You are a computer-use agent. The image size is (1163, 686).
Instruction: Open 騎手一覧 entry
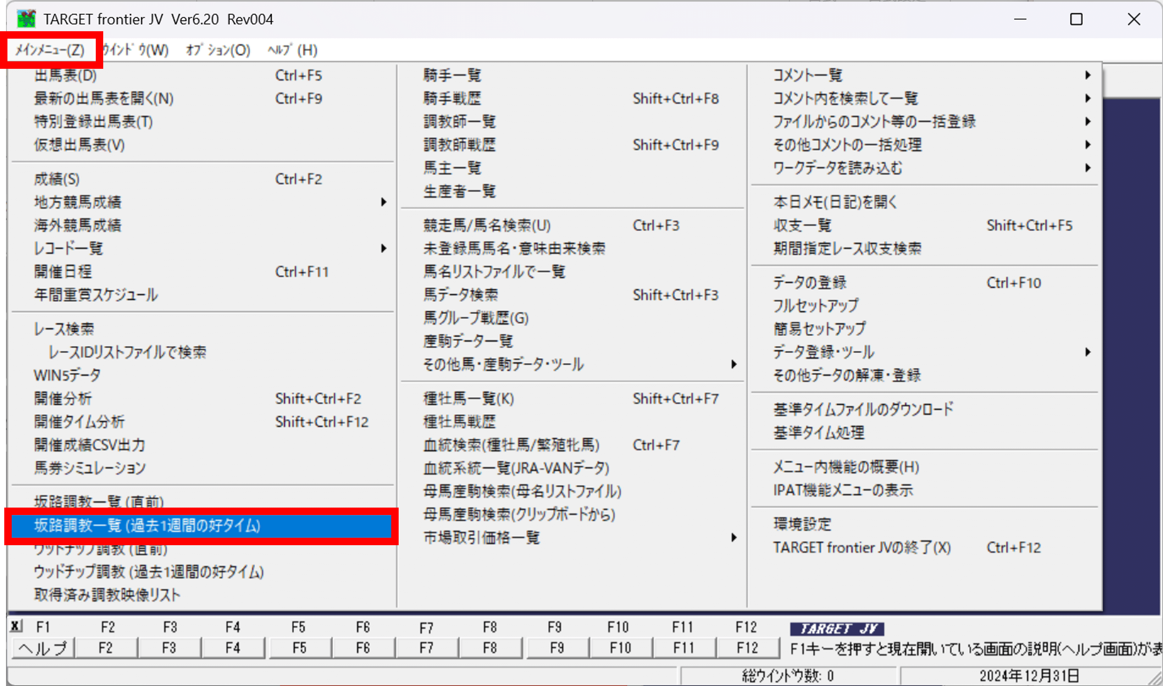pyautogui.click(x=572, y=75)
